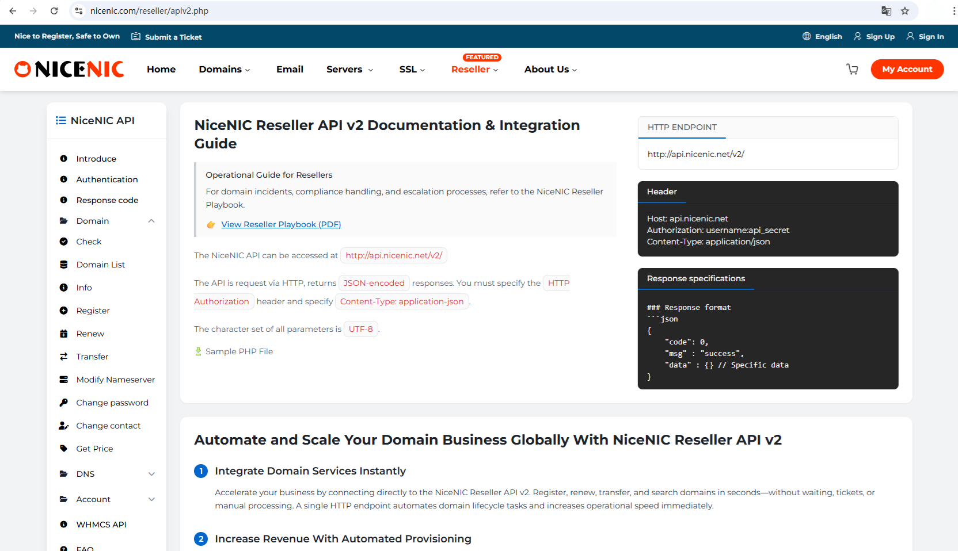This screenshot has height=551, width=958.
Task: Click the Renew calendar icon
Action: (63, 334)
